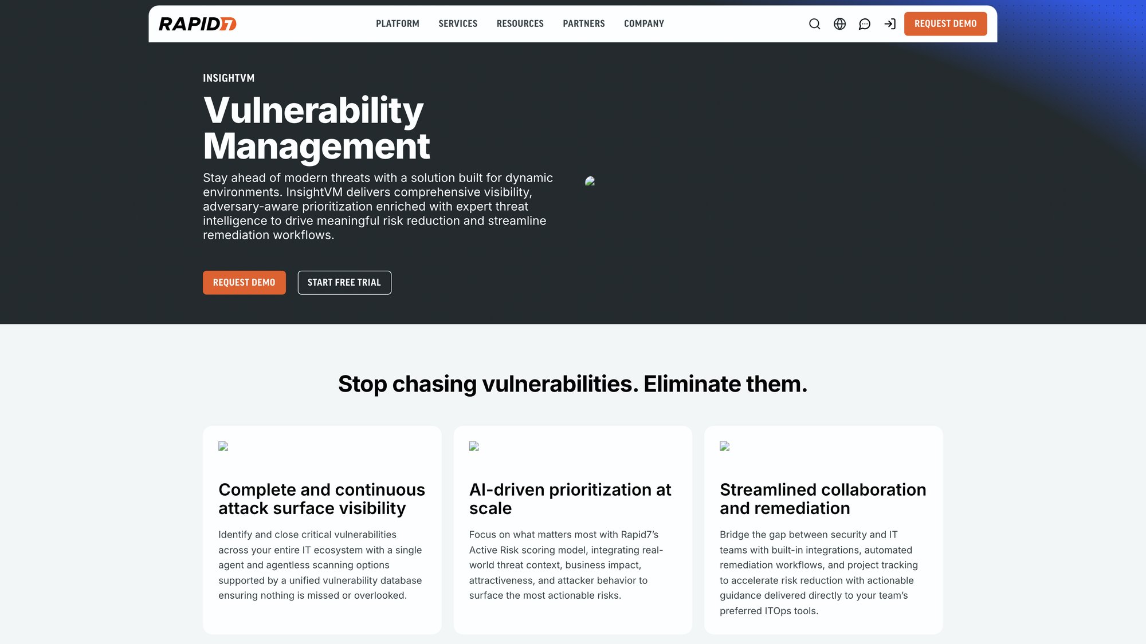Click the orange Request Demo header button
This screenshot has height=644, width=1146.
945,23
